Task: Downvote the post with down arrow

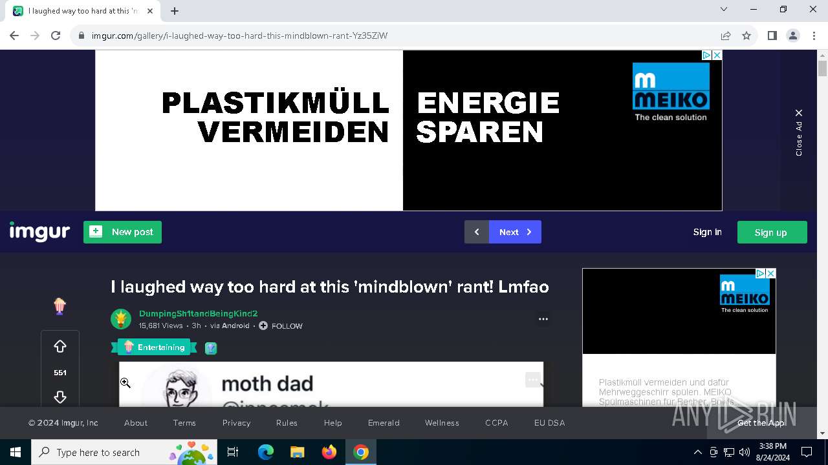Action: point(60,397)
